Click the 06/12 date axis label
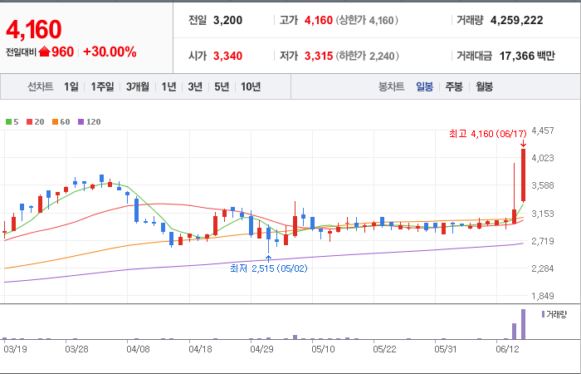Image resolution: width=581 pixels, height=374 pixels. click(508, 350)
